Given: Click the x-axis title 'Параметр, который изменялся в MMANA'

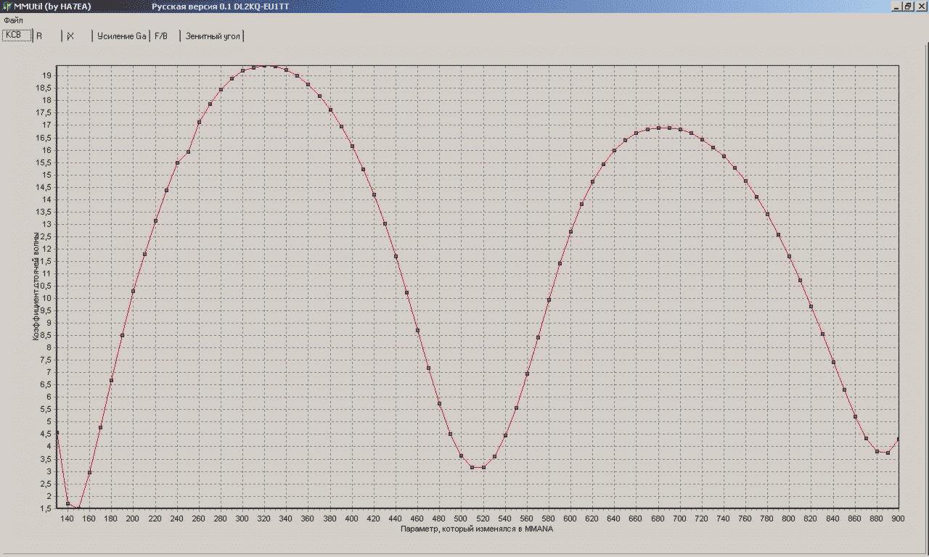Looking at the screenshot, I should [x=476, y=529].
